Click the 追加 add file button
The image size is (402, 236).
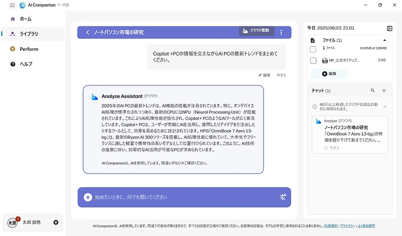329,74
